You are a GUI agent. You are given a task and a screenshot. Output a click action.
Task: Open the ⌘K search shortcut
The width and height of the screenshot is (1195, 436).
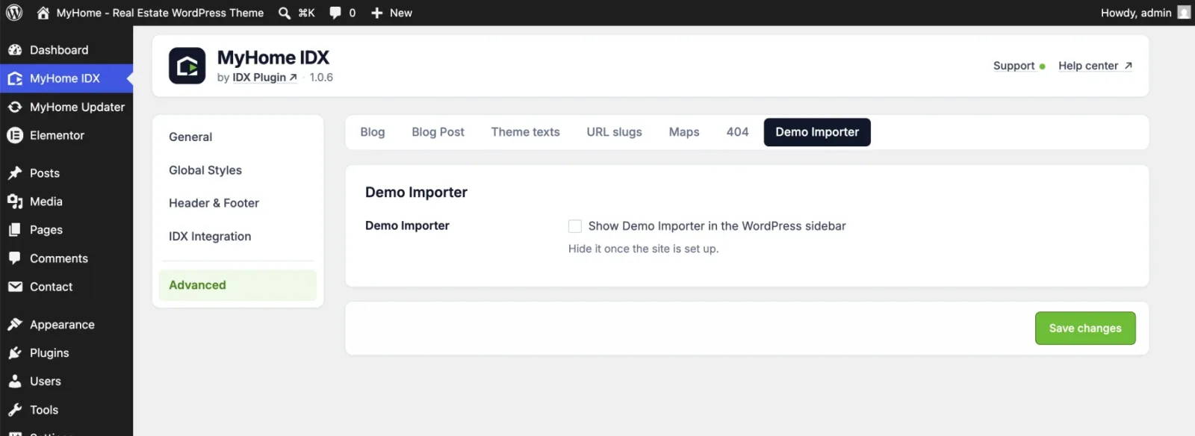pyautogui.click(x=306, y=13)
